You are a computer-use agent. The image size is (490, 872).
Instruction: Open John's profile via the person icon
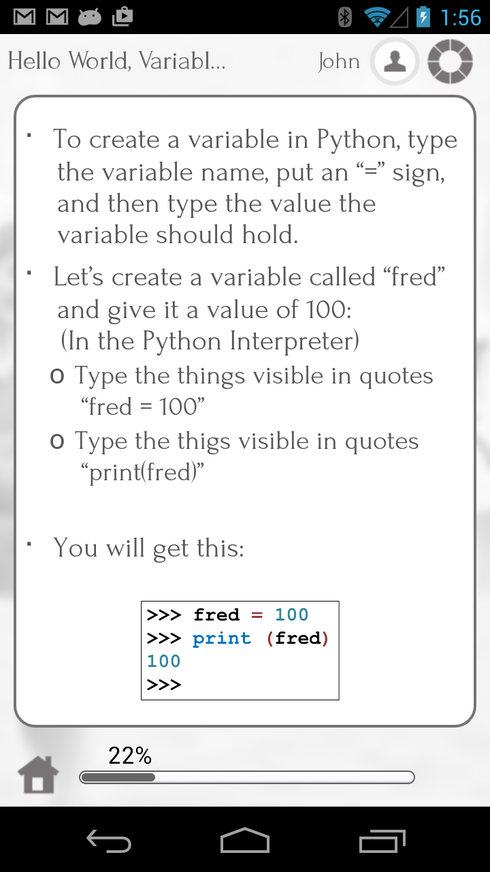[395, 61]
